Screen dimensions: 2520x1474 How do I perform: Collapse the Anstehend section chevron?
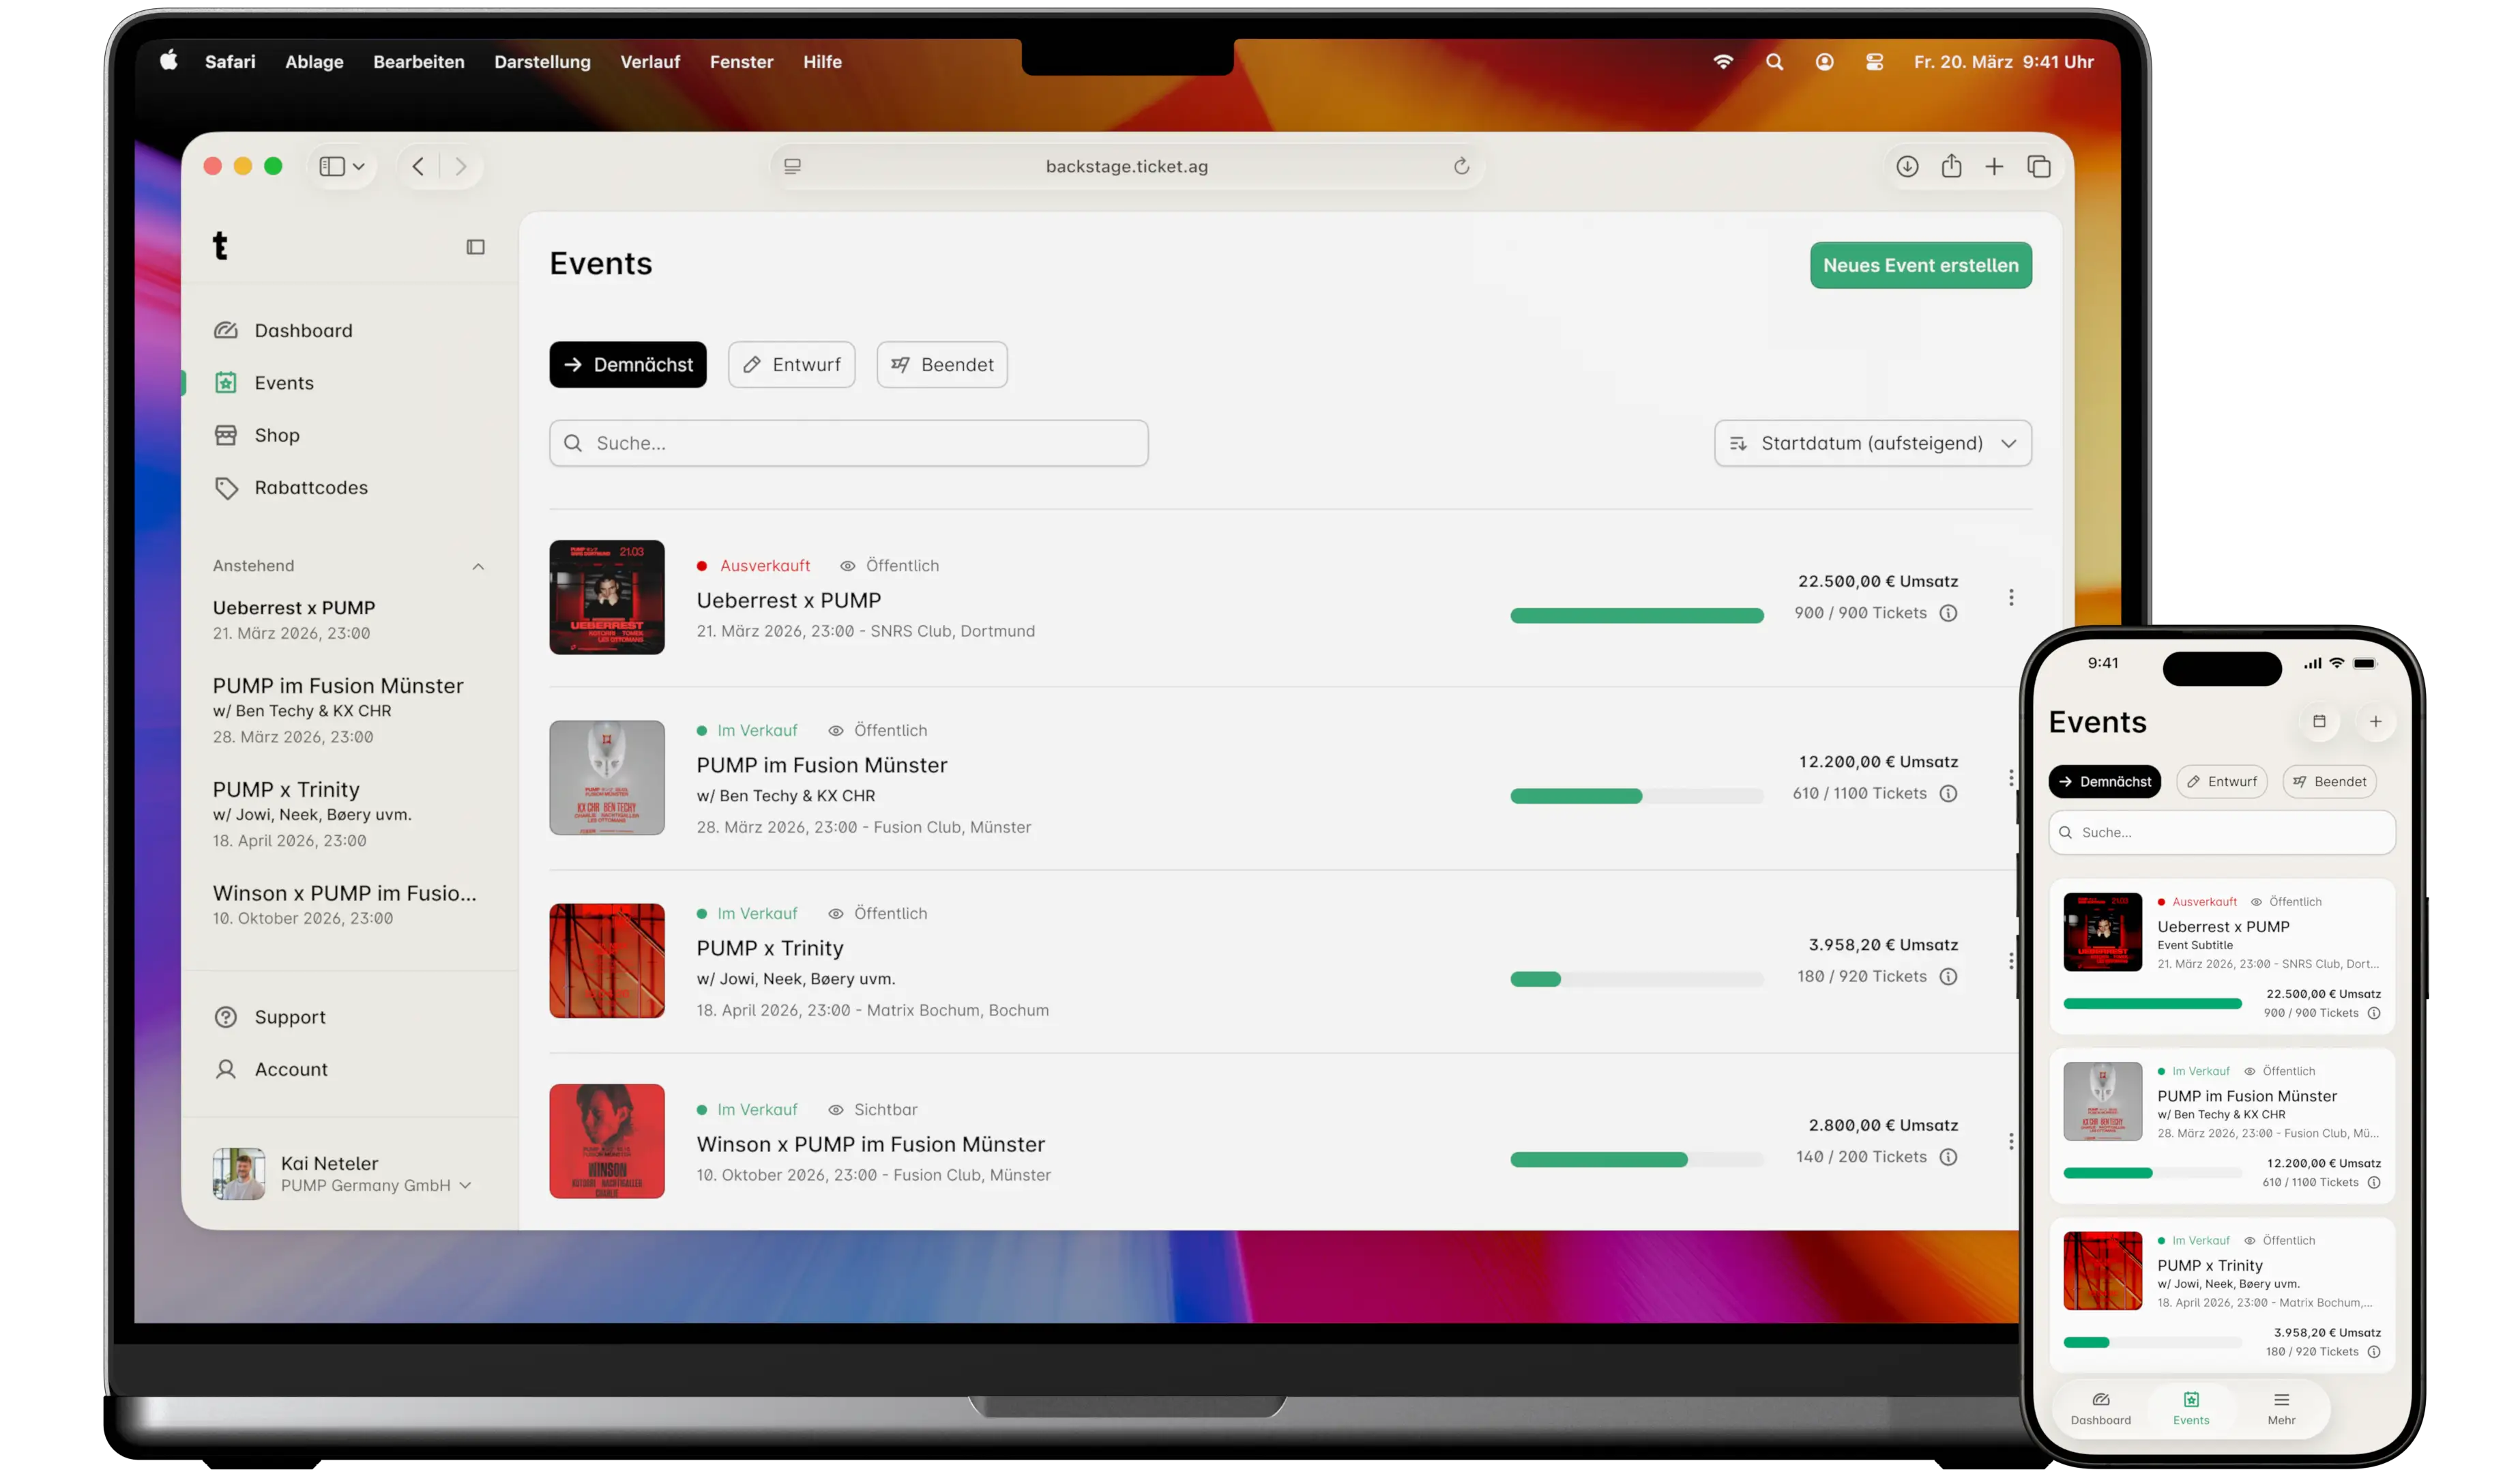click(478, 566)
